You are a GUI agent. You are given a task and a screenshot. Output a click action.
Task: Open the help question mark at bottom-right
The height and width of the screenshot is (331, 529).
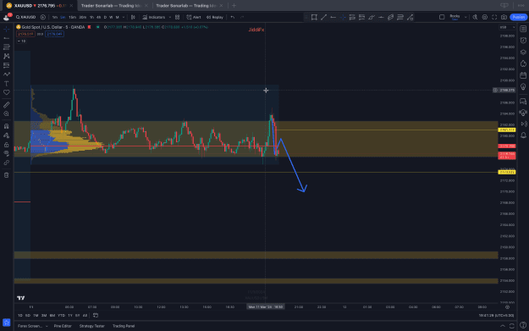(523, 326)
